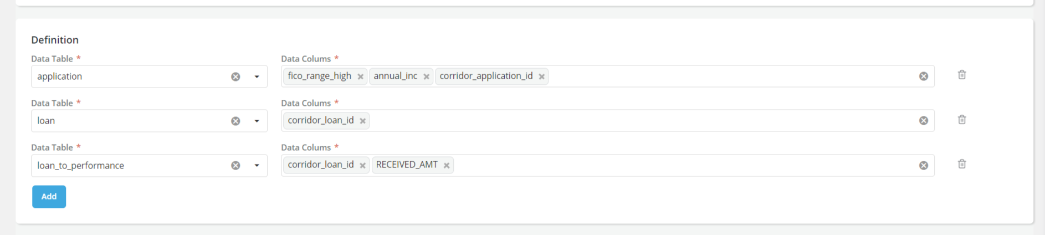Remove corridor_loan_id tag from loan_to_performance row
The height and width of the screenshot is (235, 1045).
tap(362, 165)
